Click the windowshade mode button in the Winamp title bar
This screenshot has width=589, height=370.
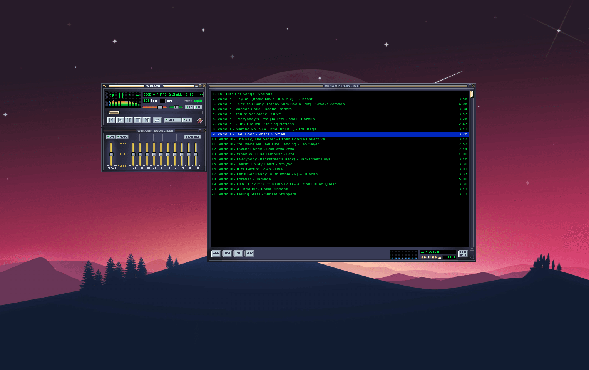click(200, 86)
